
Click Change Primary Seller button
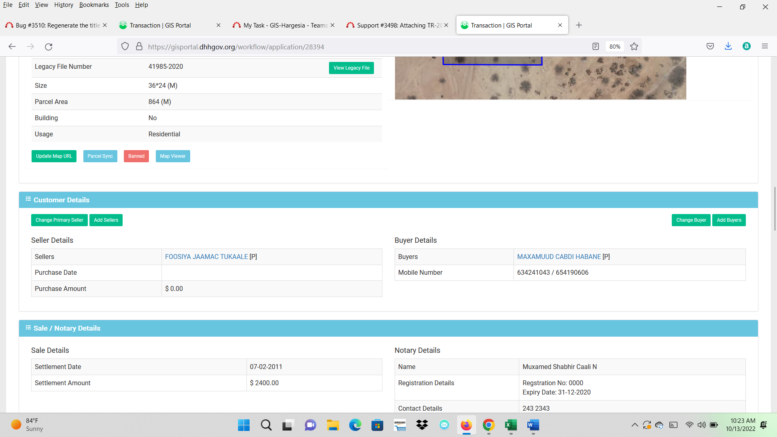59,220
